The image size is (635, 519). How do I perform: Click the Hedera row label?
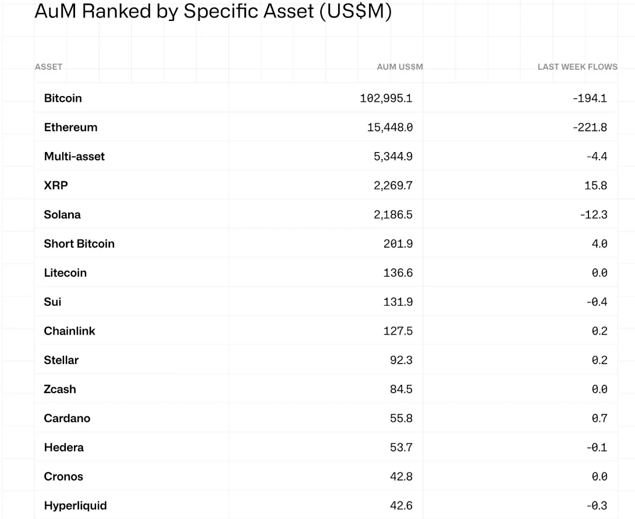pyautogui.click(x=63, y=448)
